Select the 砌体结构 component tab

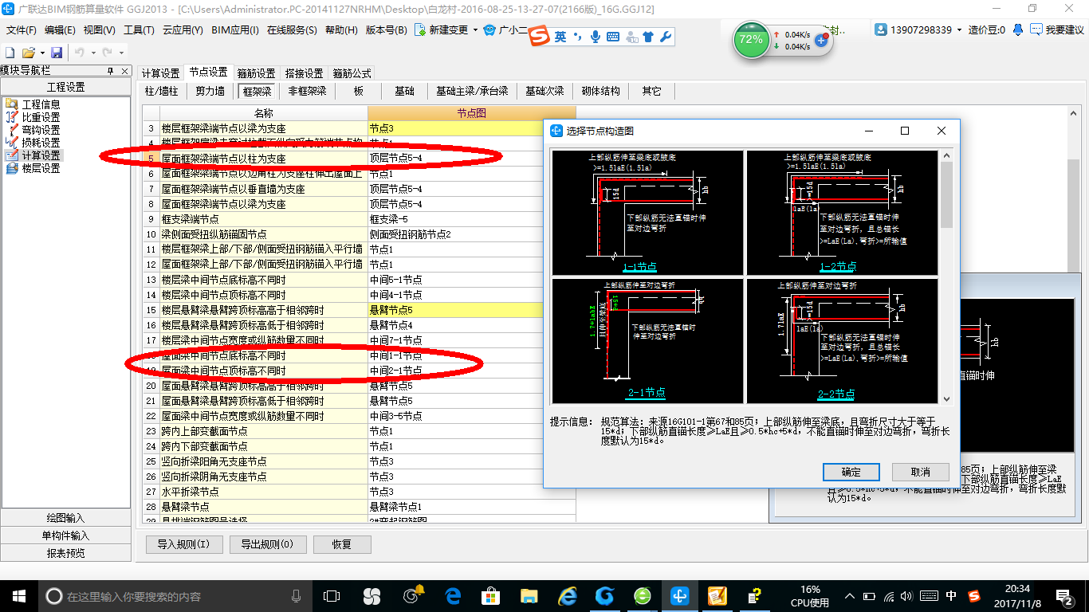pos(601,92)
